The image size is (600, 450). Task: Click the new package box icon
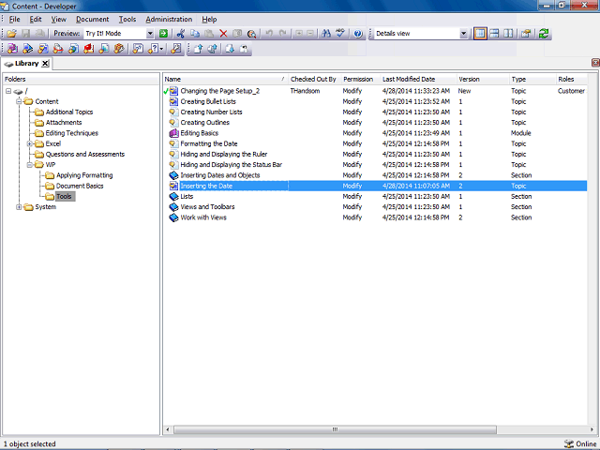tap(119, 49)
